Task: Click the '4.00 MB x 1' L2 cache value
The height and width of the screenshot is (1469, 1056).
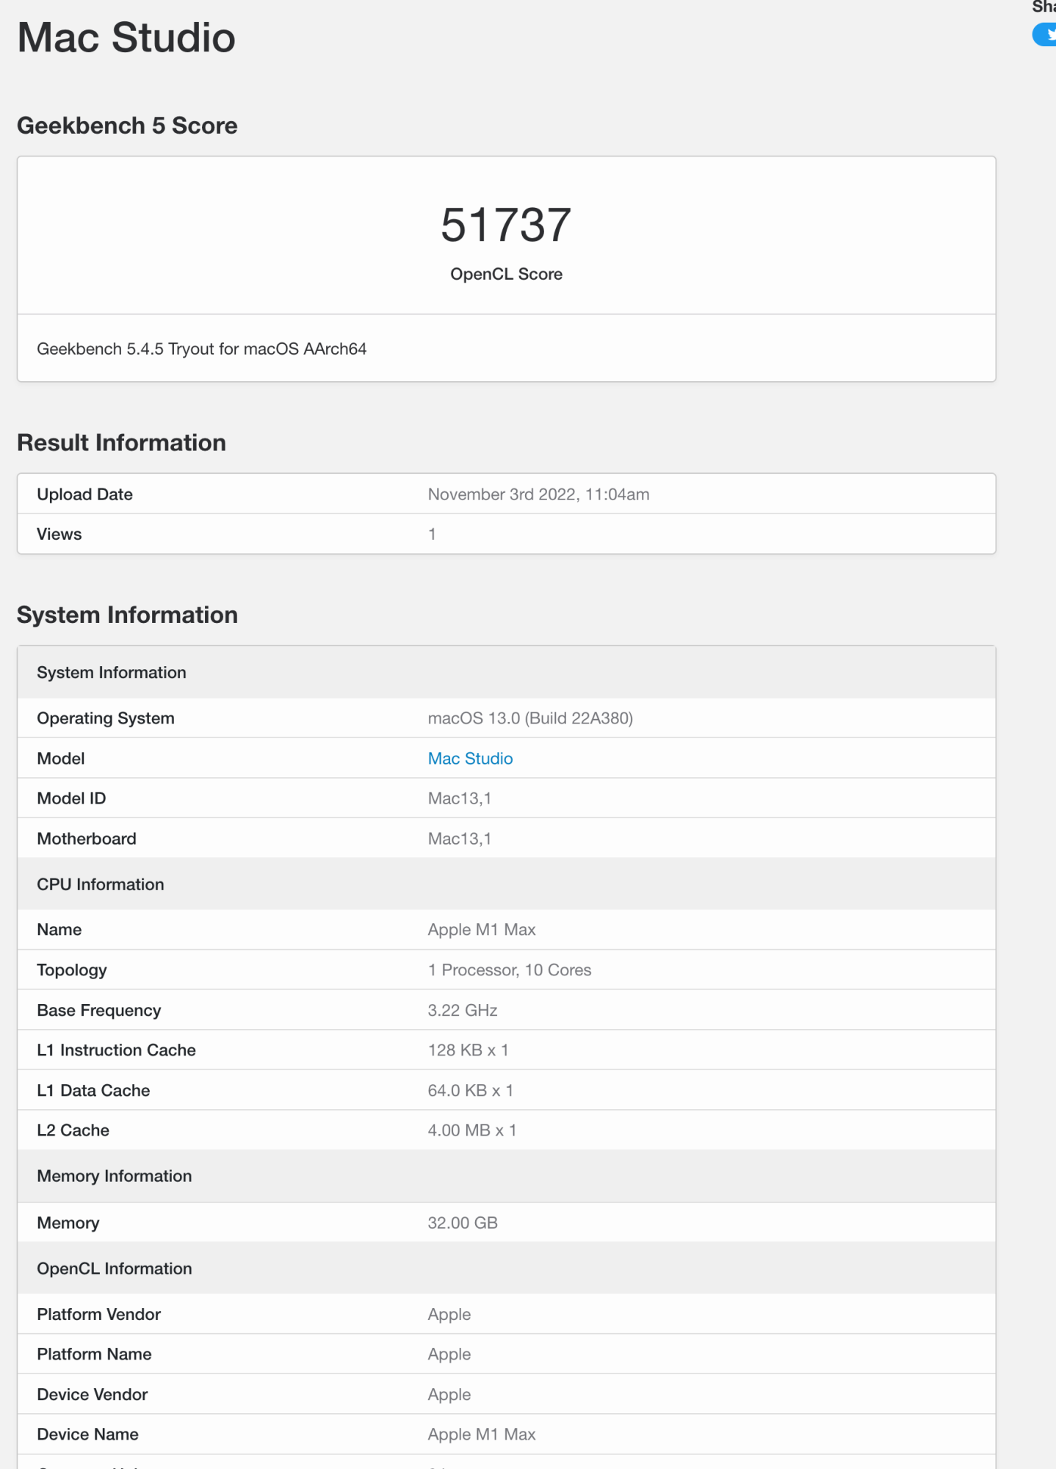Action: 472,1130
